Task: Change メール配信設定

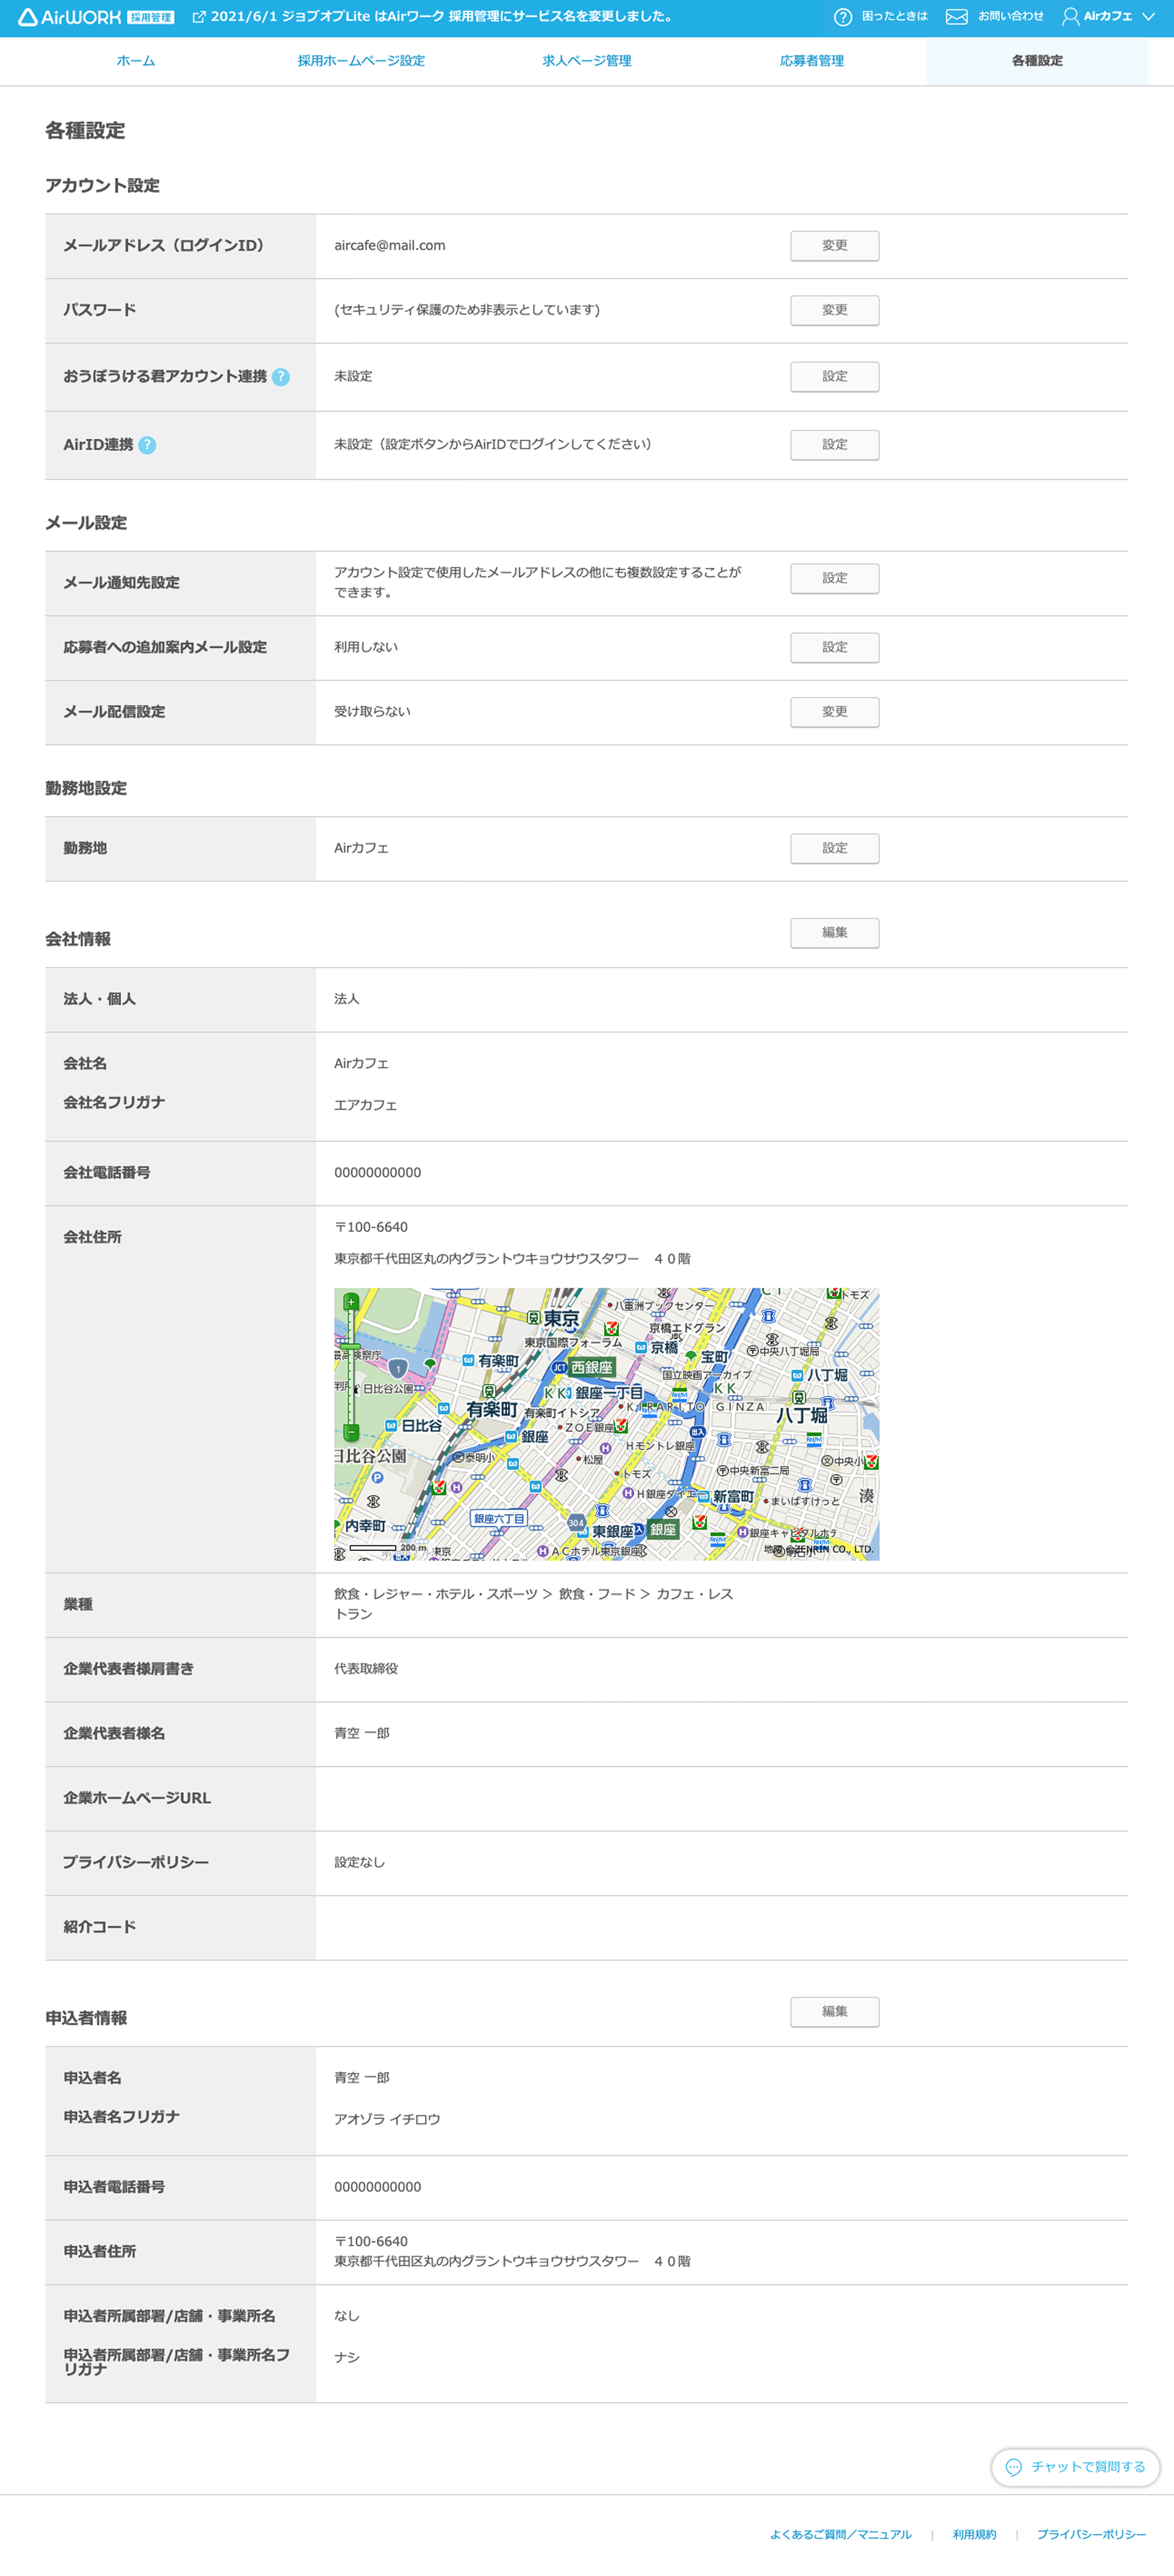Action: (x=834, y=712)
